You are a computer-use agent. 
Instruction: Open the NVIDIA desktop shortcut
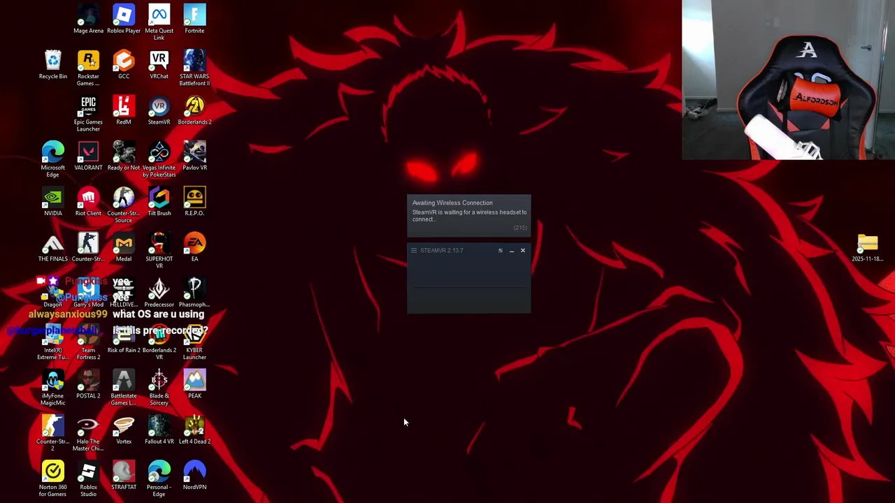click(53, 202)
